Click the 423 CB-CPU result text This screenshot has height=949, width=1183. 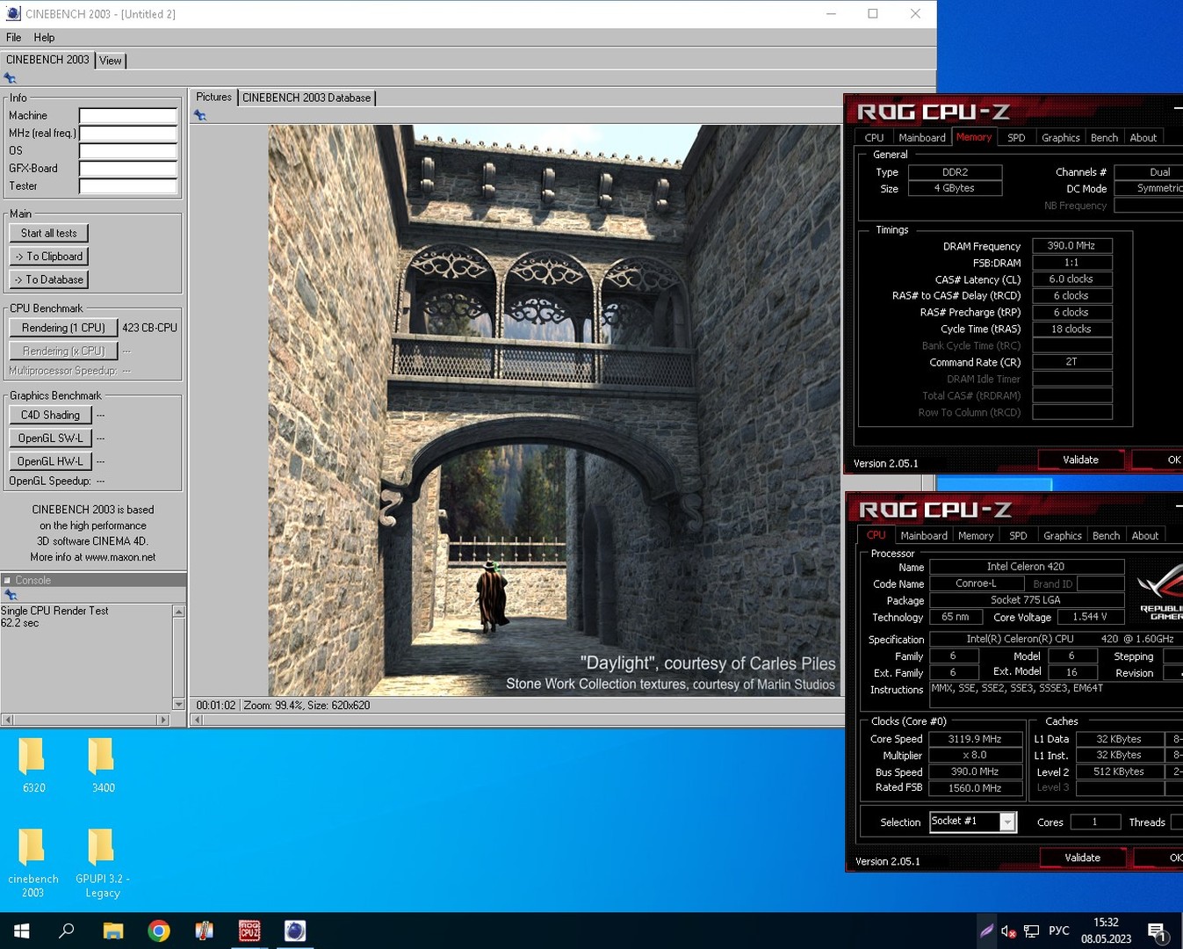[149, 328]
